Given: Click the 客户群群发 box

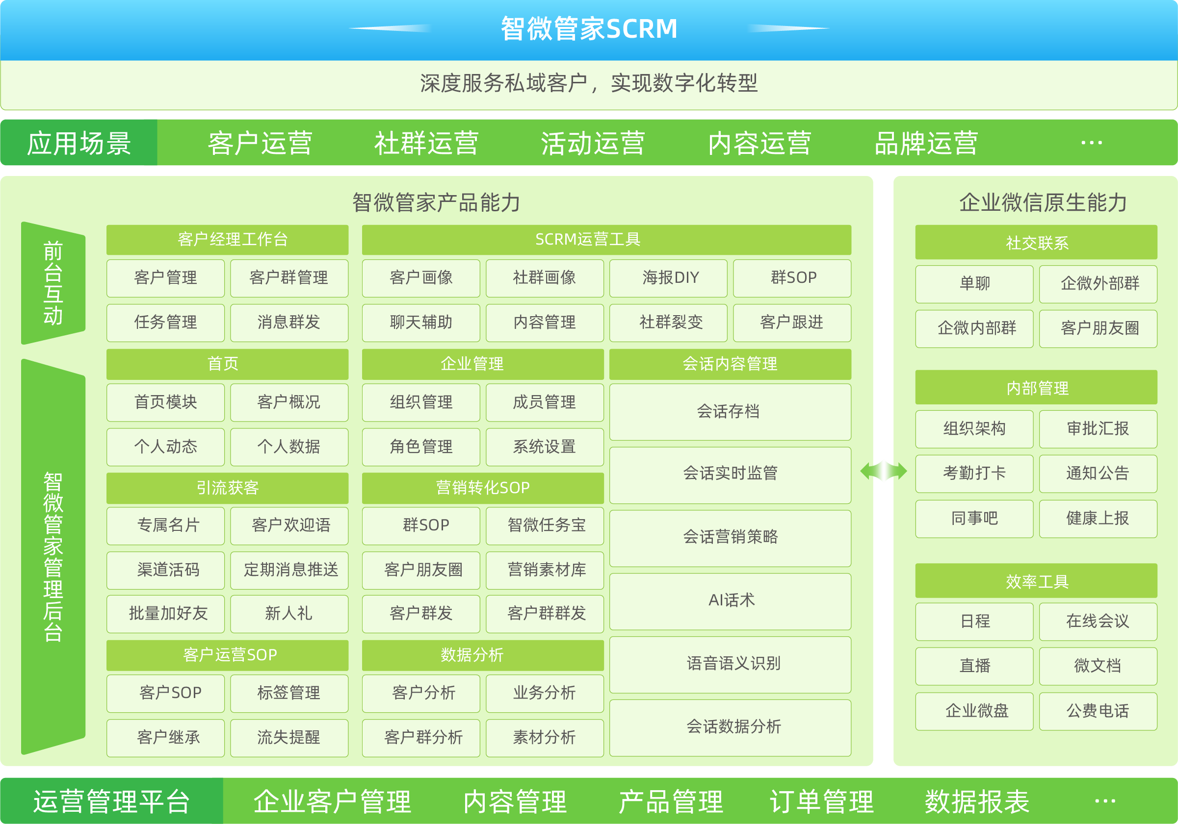Looking at the screenshot, I should click(x=545, y=614).
